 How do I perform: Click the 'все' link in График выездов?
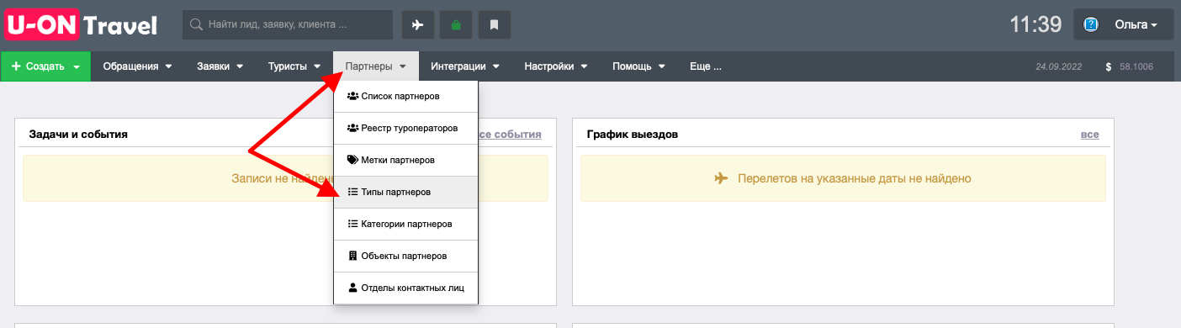[1089, 135]
